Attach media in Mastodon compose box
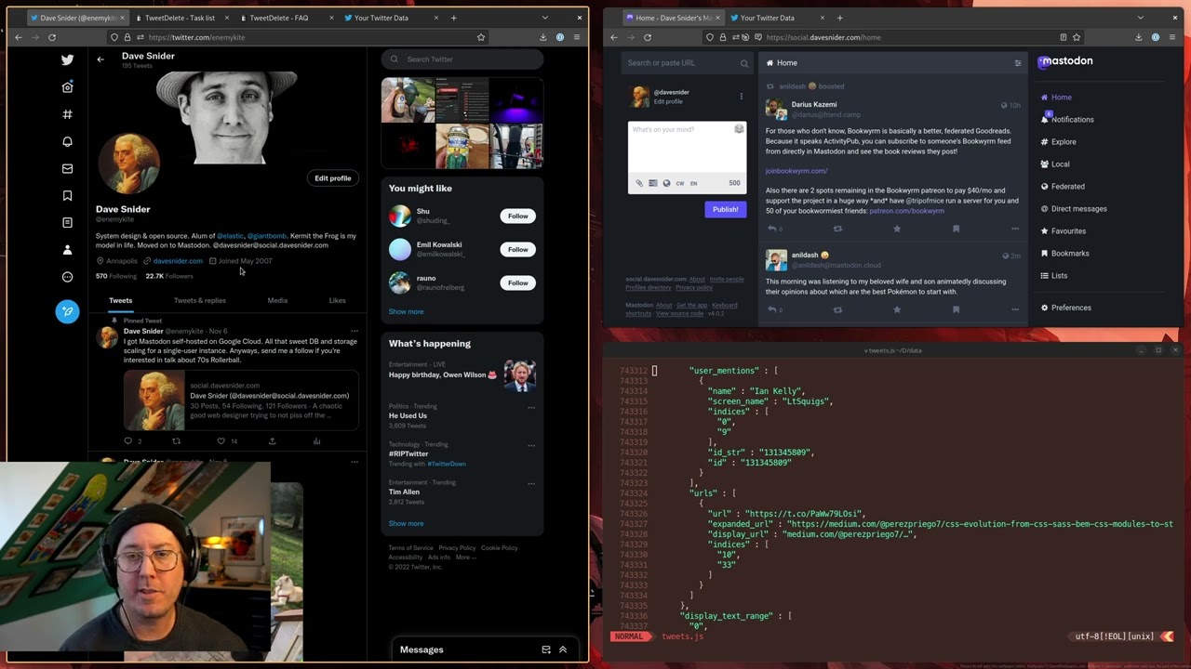The height and width of the screenshot is (669, 1191). 639,183
